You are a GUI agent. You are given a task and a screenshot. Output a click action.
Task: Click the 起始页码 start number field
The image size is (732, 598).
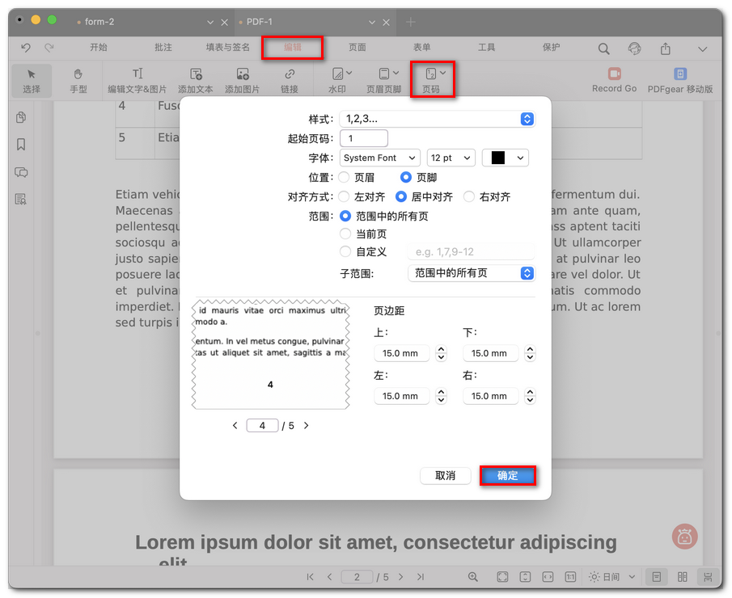coord(364,138)
